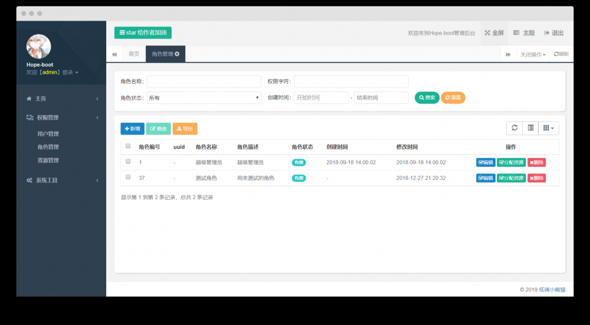590x325 pixels.
Task: Click the user avatar image
Action: pos(38,46)
